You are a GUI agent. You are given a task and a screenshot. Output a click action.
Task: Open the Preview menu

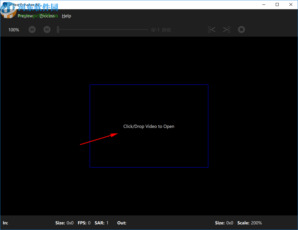25,16
